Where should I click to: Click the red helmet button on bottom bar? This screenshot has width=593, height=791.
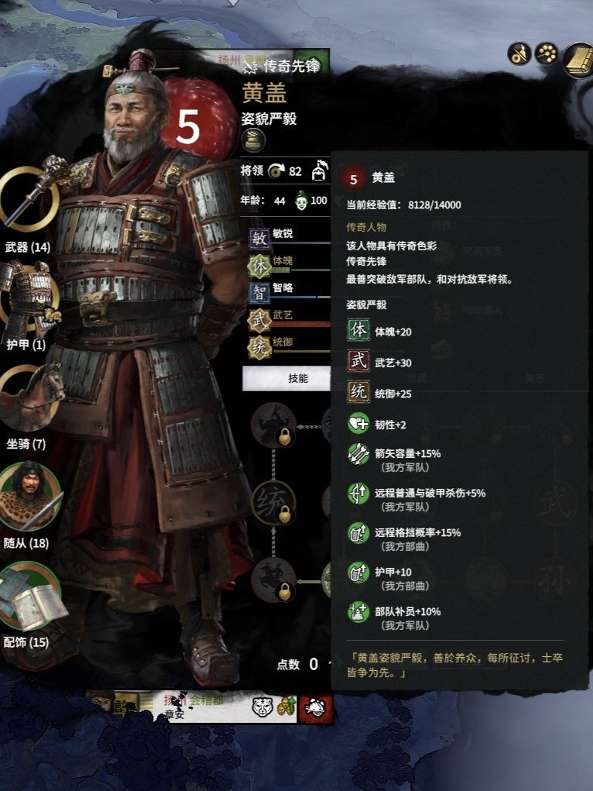(x=316, y=707)
